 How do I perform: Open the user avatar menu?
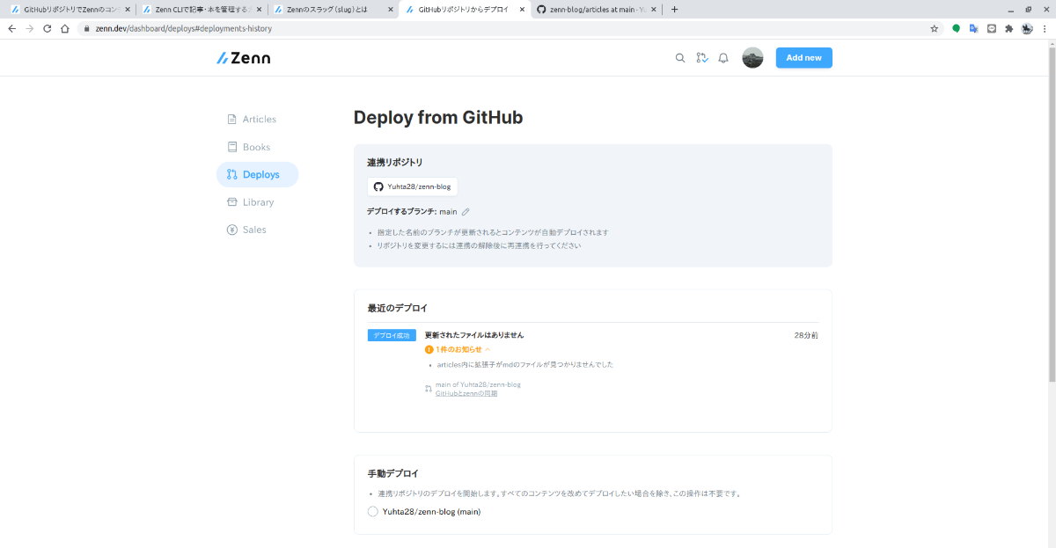point(752,58)
